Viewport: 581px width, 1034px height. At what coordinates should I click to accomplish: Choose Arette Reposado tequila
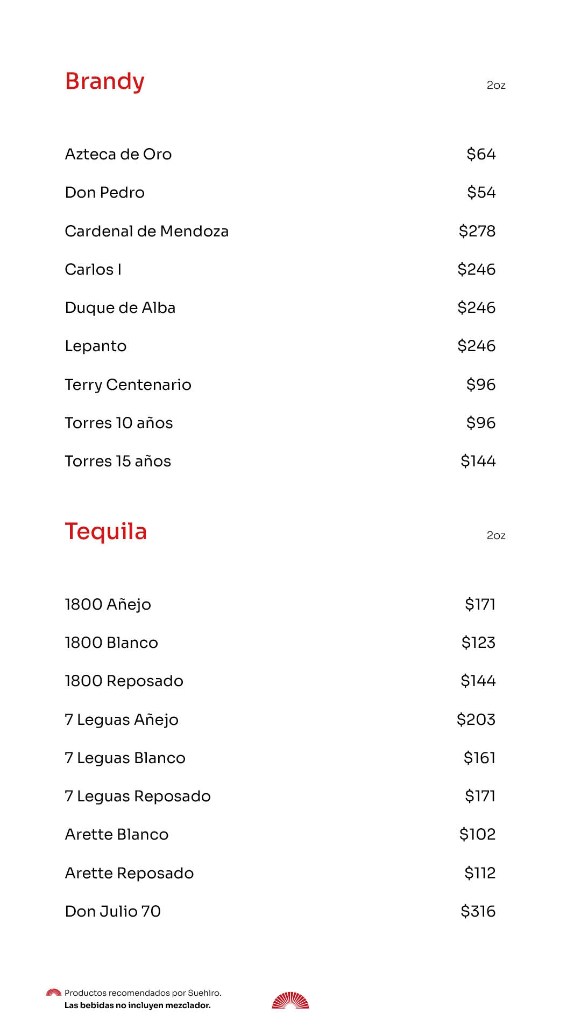click(129, 873)
